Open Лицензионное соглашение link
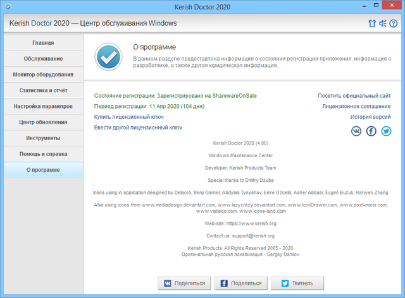This screenshot has width=405, height=298. pyautogui.click(x=356, y=107)
